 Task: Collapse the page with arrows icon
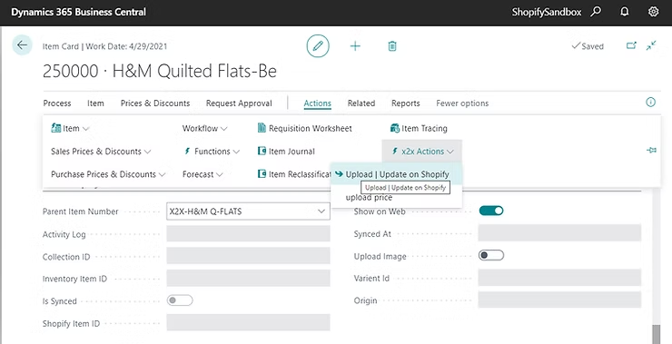coord(651,45)
